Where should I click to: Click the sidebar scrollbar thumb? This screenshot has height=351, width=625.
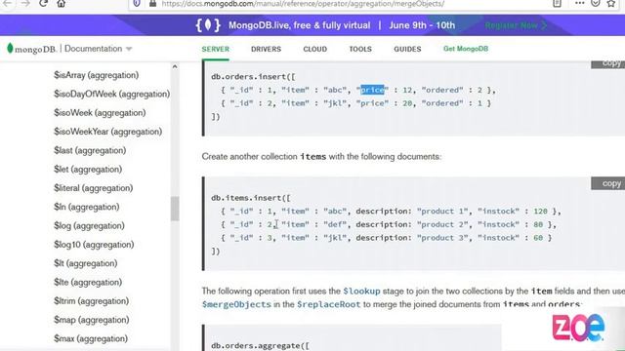[x=175, y=208]
